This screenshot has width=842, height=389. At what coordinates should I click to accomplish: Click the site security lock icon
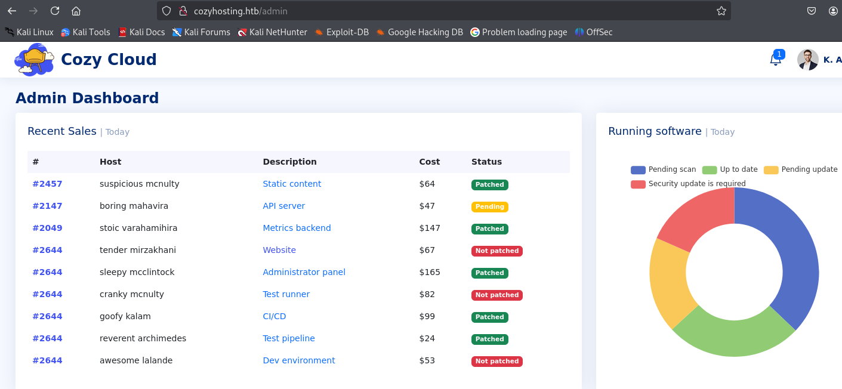pyautogui.click(x=183, y=11)
